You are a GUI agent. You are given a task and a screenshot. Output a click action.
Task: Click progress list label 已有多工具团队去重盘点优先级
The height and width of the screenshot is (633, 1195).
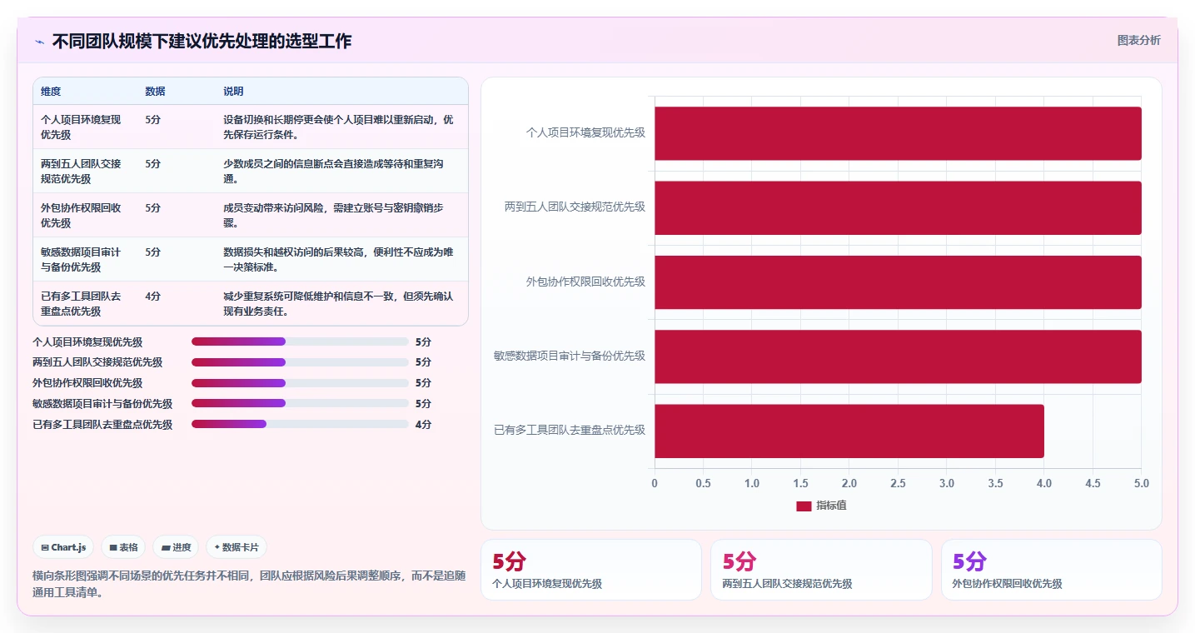102,424
